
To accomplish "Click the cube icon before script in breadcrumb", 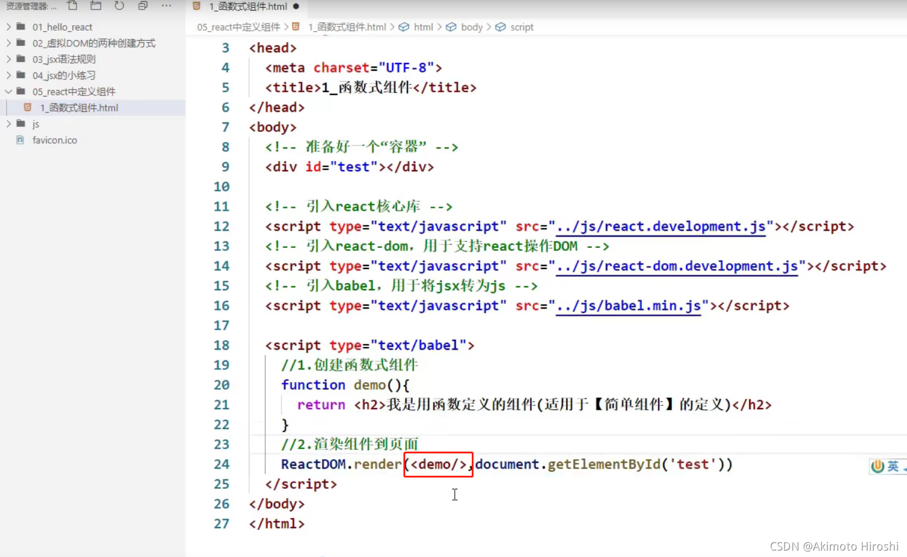I will click(x=501, y=26).
